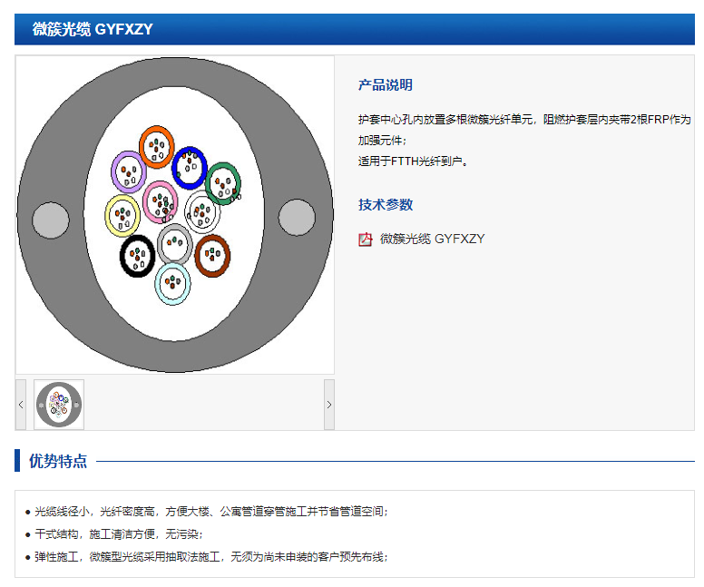Image resolution: width=704 pixels, height=587 pixels.
Task: Click the green fiber unit in diagram
Action: (222, 183)
